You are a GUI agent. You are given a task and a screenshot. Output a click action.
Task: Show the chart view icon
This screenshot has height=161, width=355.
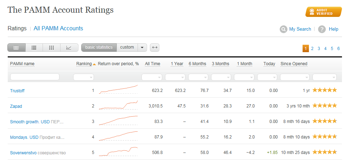click(x=69, y=48)
